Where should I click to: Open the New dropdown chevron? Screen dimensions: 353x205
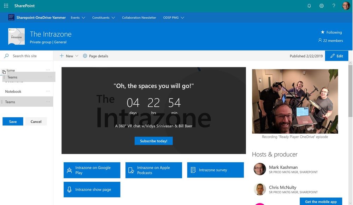click(77, 56)
